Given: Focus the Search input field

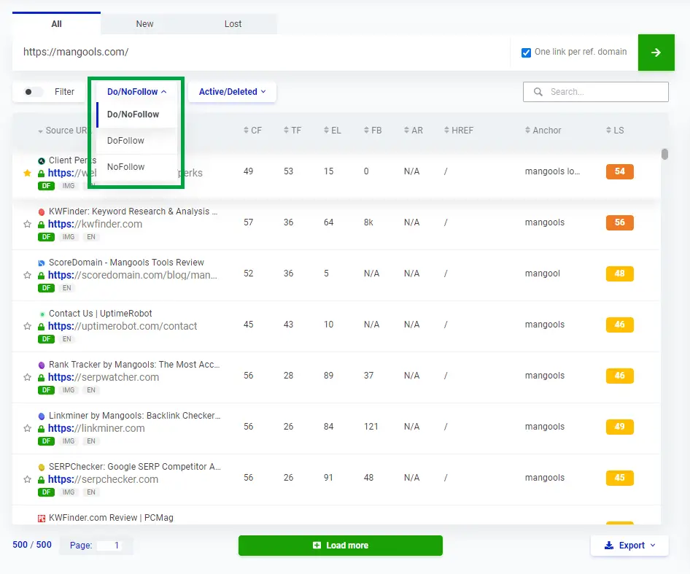Looking at the screenshot, I should point(595,92).
